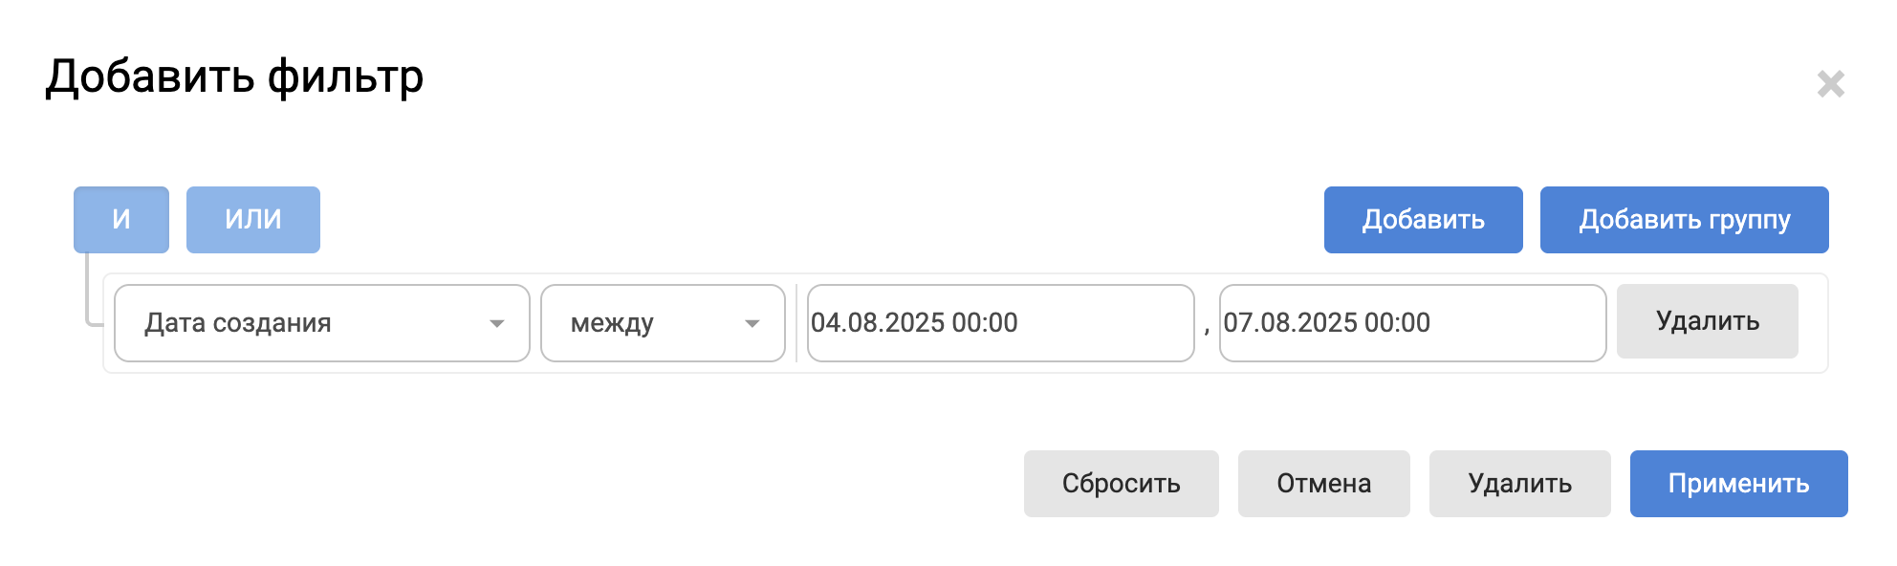The height and width of the screenshot is (566, 1897).
Task: Click the vertical divider after между dropdown
Action: click(796, 323)
